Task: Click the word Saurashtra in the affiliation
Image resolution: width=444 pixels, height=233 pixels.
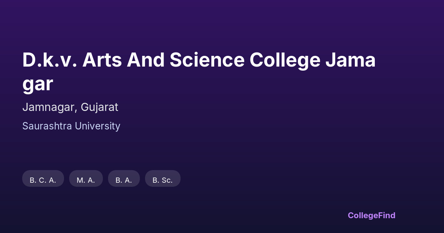Action: point(47,126)
